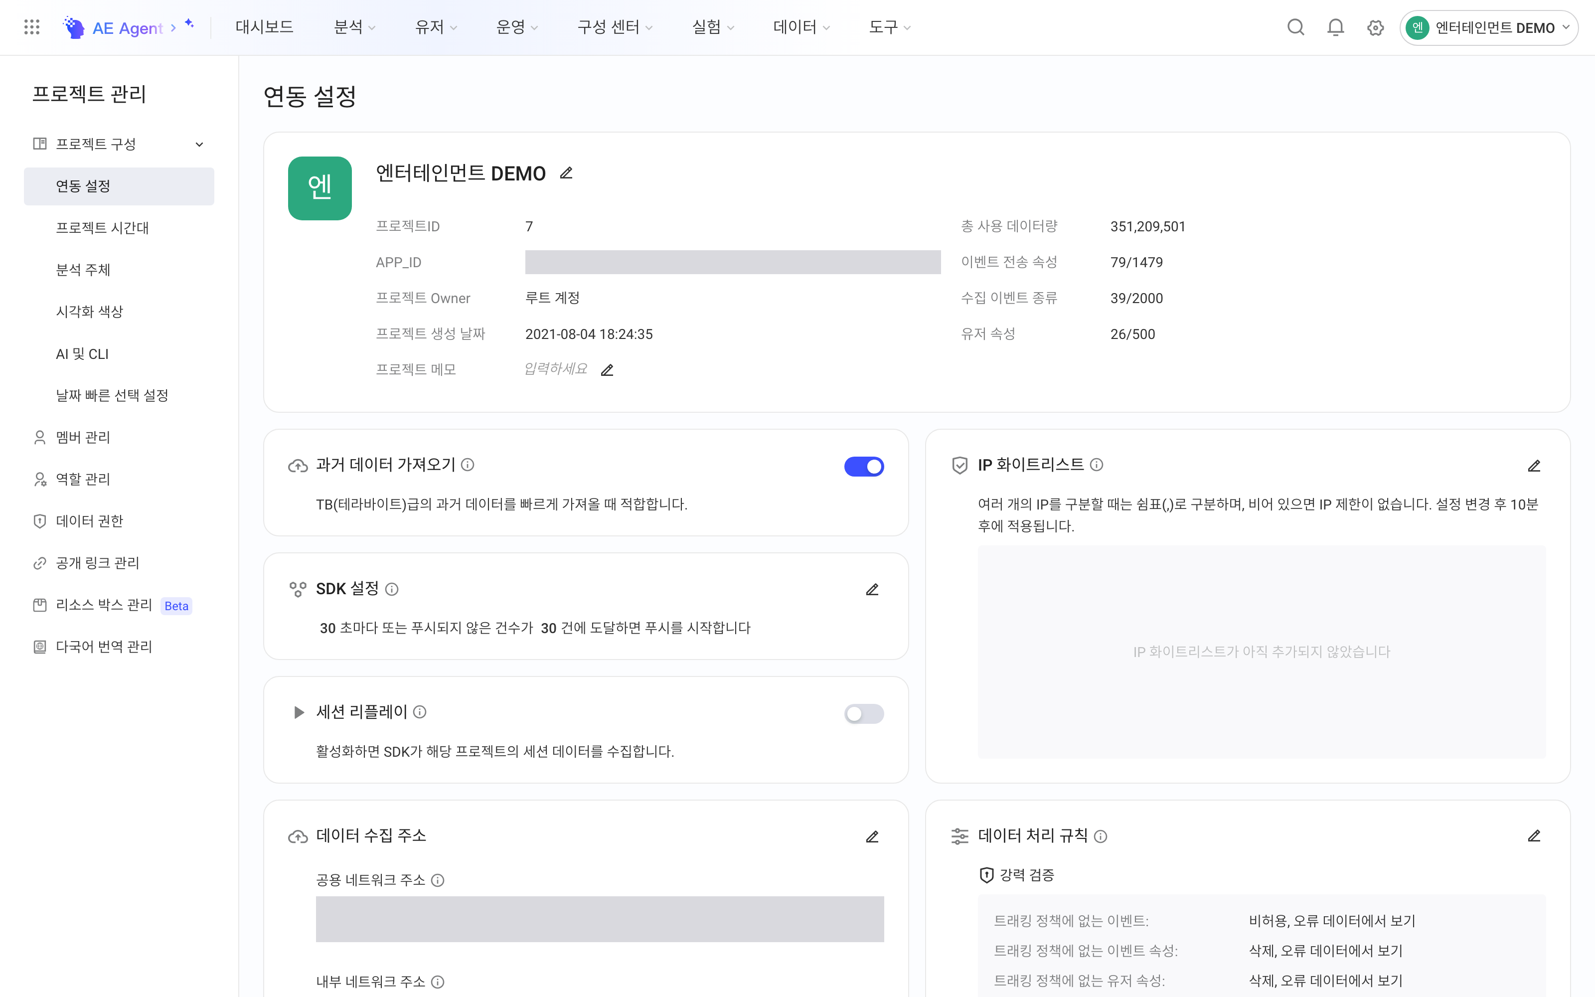Go to the 대시보드 tab

pos(264,27)
